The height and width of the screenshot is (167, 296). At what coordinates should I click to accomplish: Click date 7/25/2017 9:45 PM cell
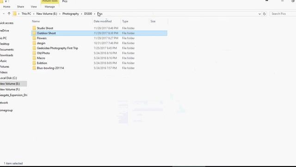click(x=105, y=48)
